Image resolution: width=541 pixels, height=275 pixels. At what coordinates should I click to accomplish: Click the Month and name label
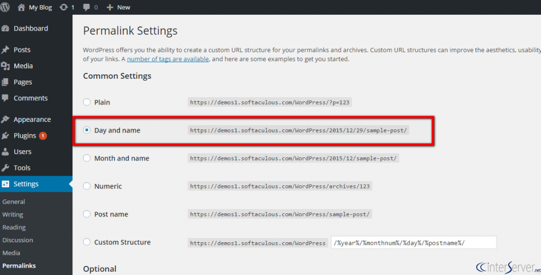pyautogui.click(x=122, y=158)
